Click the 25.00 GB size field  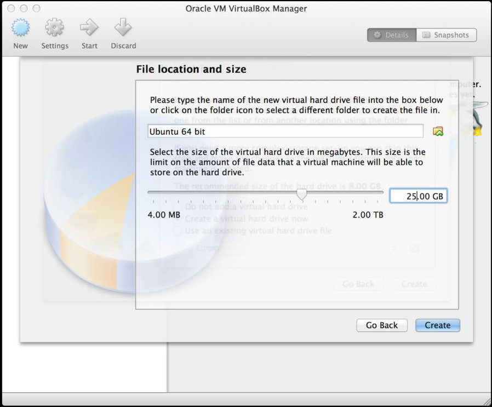click(x=418, y=196)
